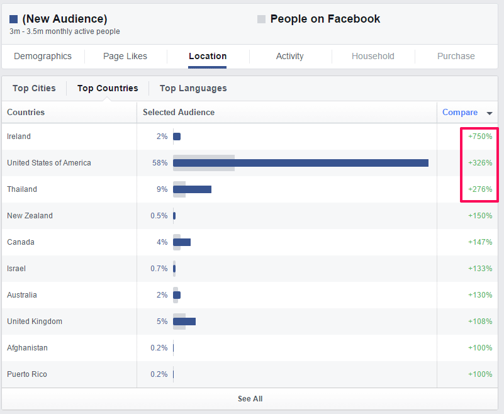Go to the Activity tab
Screen dimensions: 504x414
point(289,56)
